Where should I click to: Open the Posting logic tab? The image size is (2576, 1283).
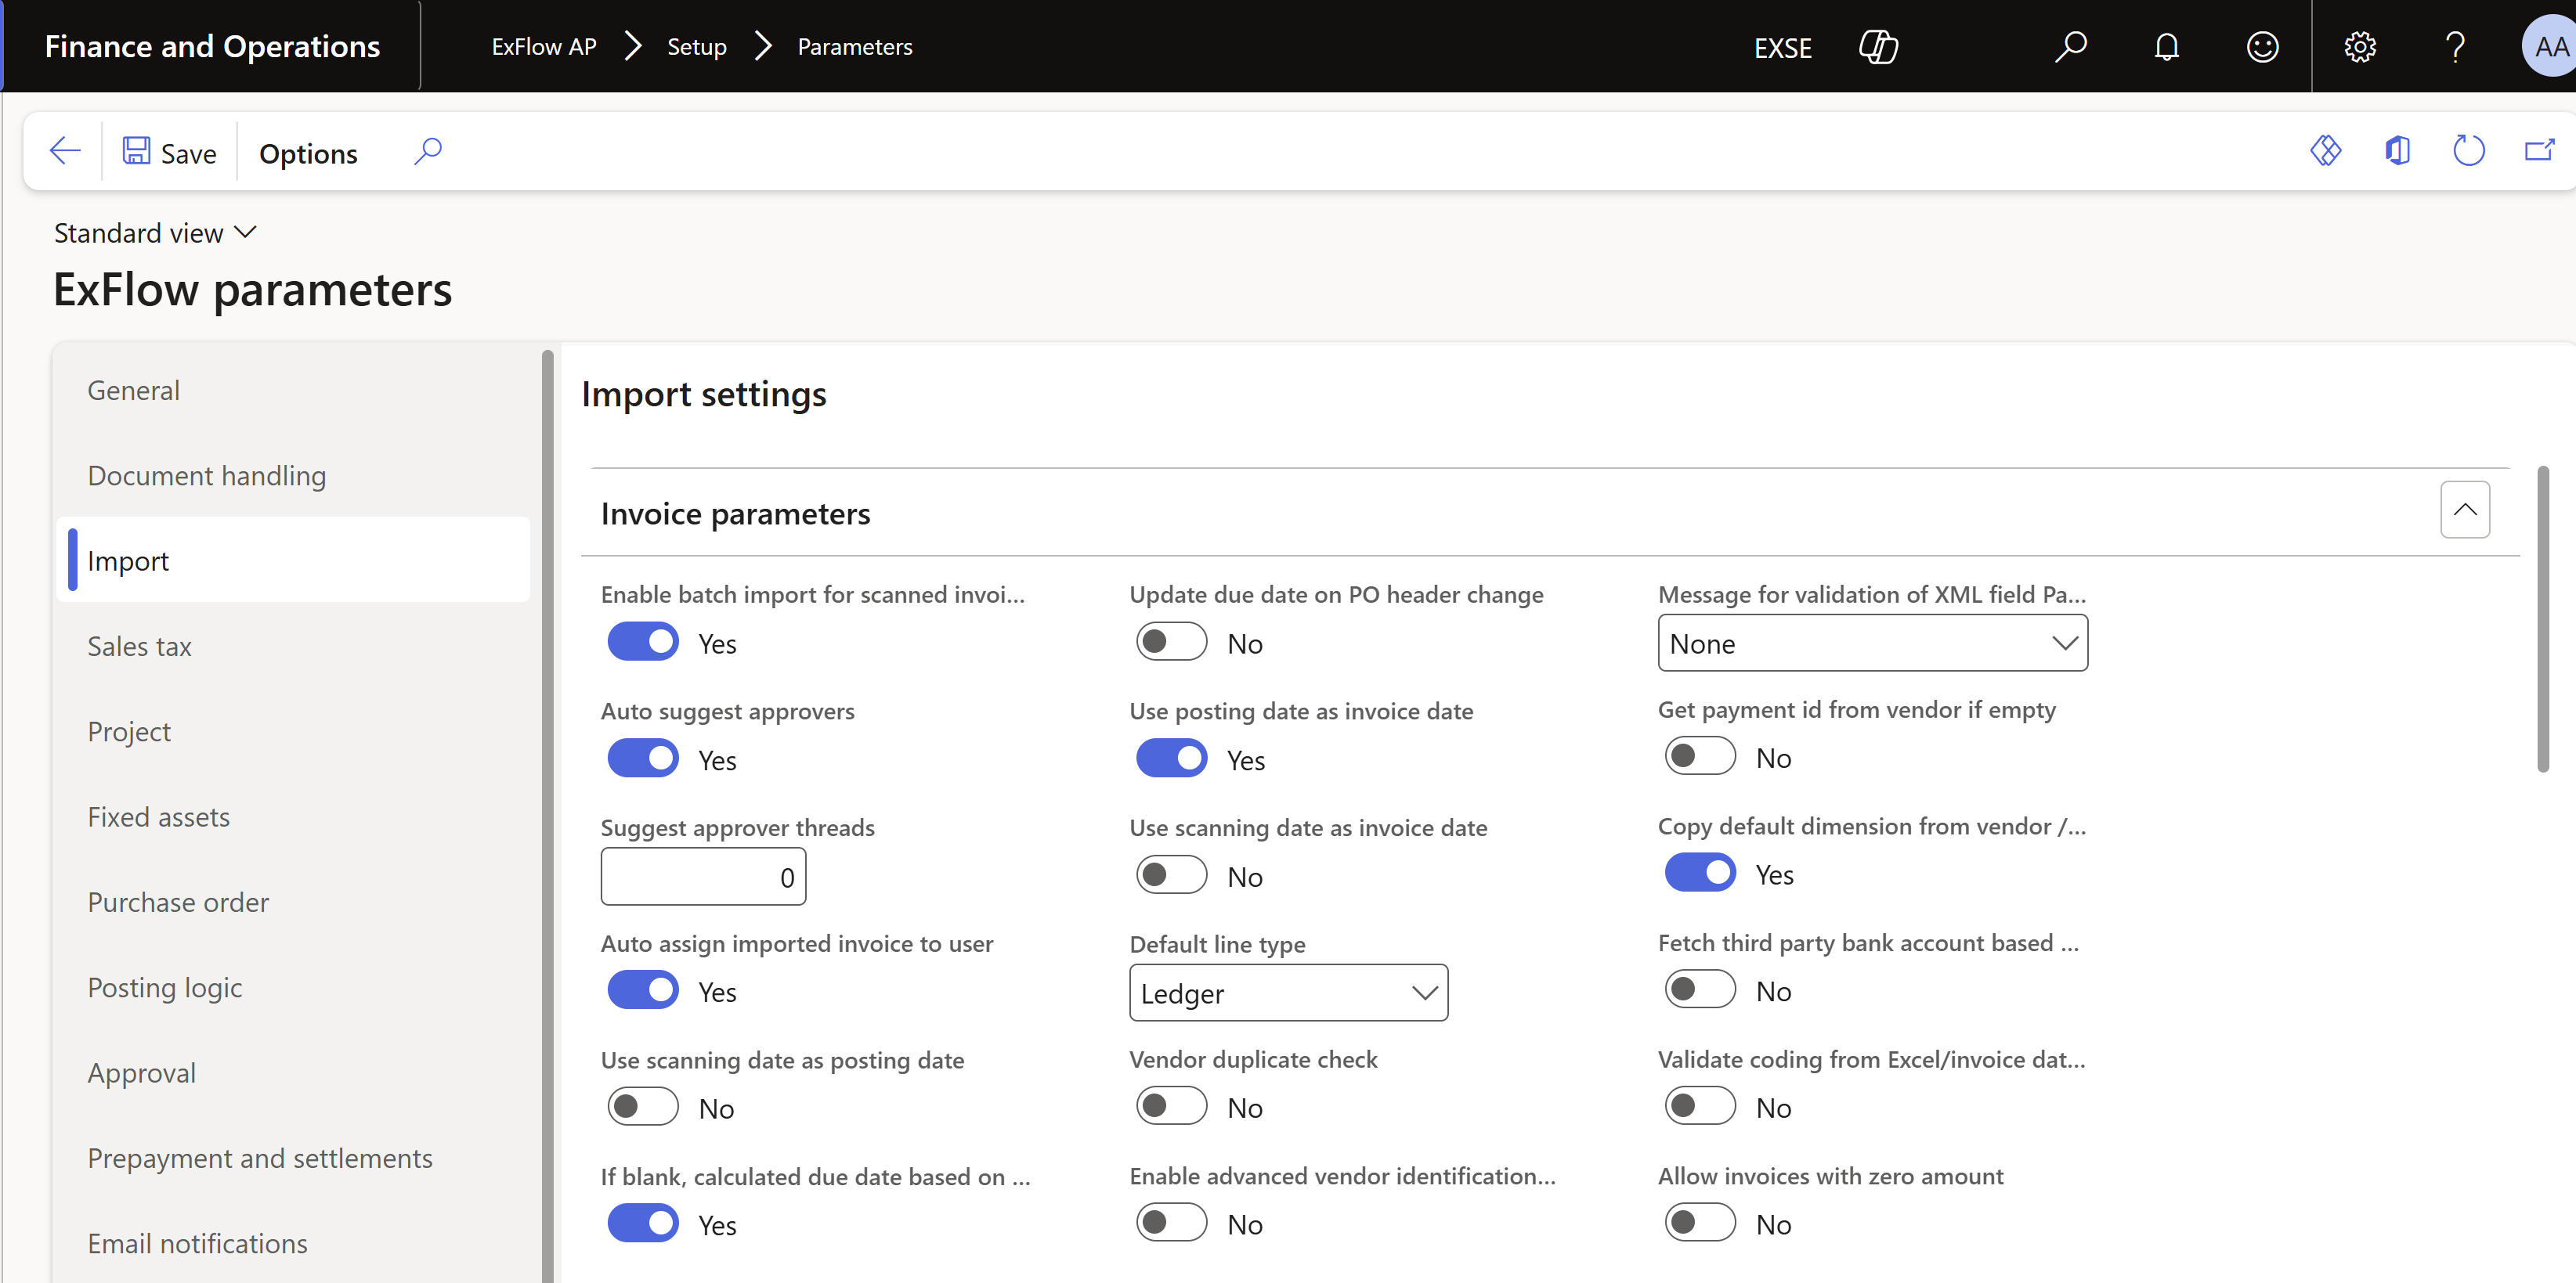click(x=294, y=988)
